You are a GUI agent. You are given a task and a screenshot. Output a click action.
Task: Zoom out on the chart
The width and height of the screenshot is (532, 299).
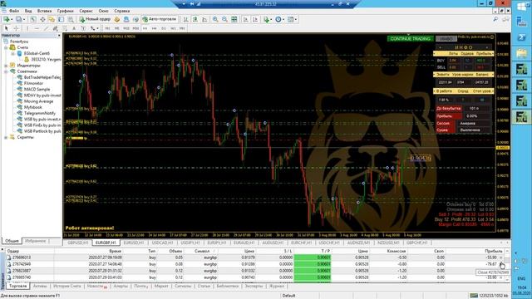224,20
